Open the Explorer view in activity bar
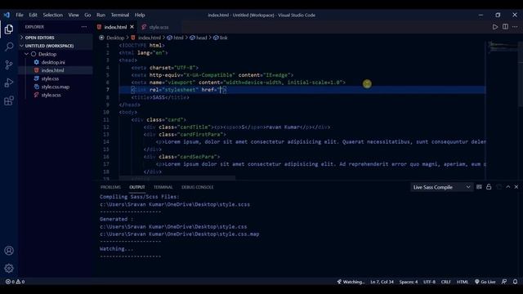 point(9,29)
